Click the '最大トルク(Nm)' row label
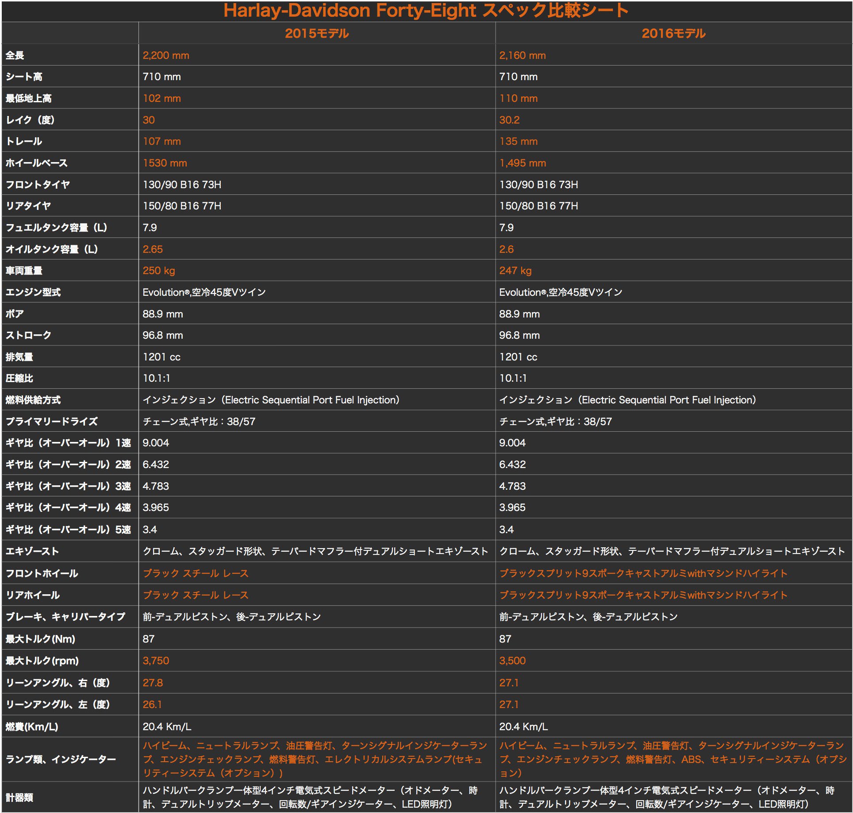Viewport: 853px width, 813px height. click(x=40, y=639)
